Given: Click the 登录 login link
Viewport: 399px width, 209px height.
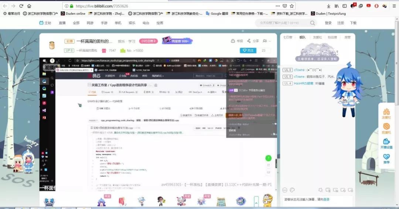Looking at the screenshot, I should [328, 23].
